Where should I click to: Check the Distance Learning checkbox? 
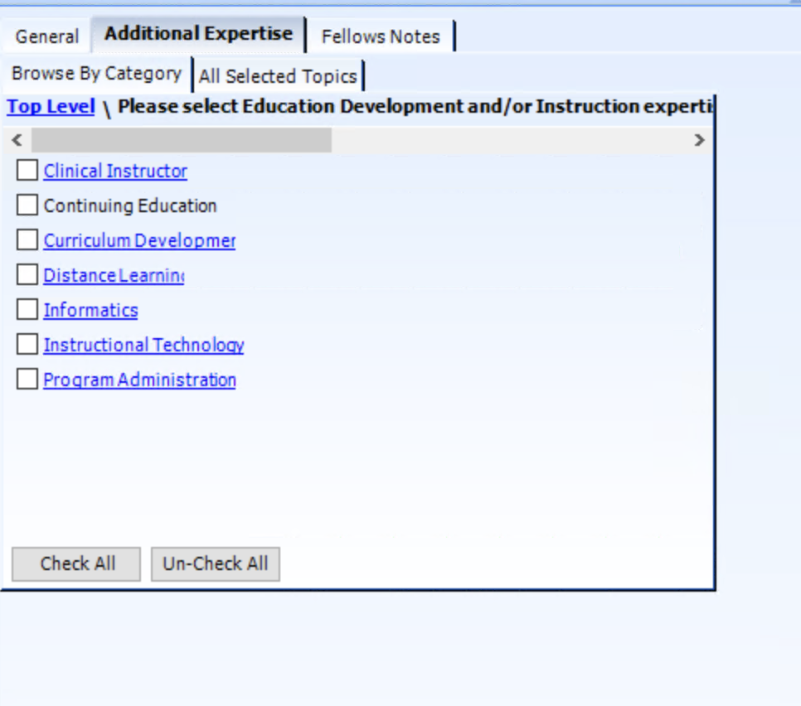(26, 274)
